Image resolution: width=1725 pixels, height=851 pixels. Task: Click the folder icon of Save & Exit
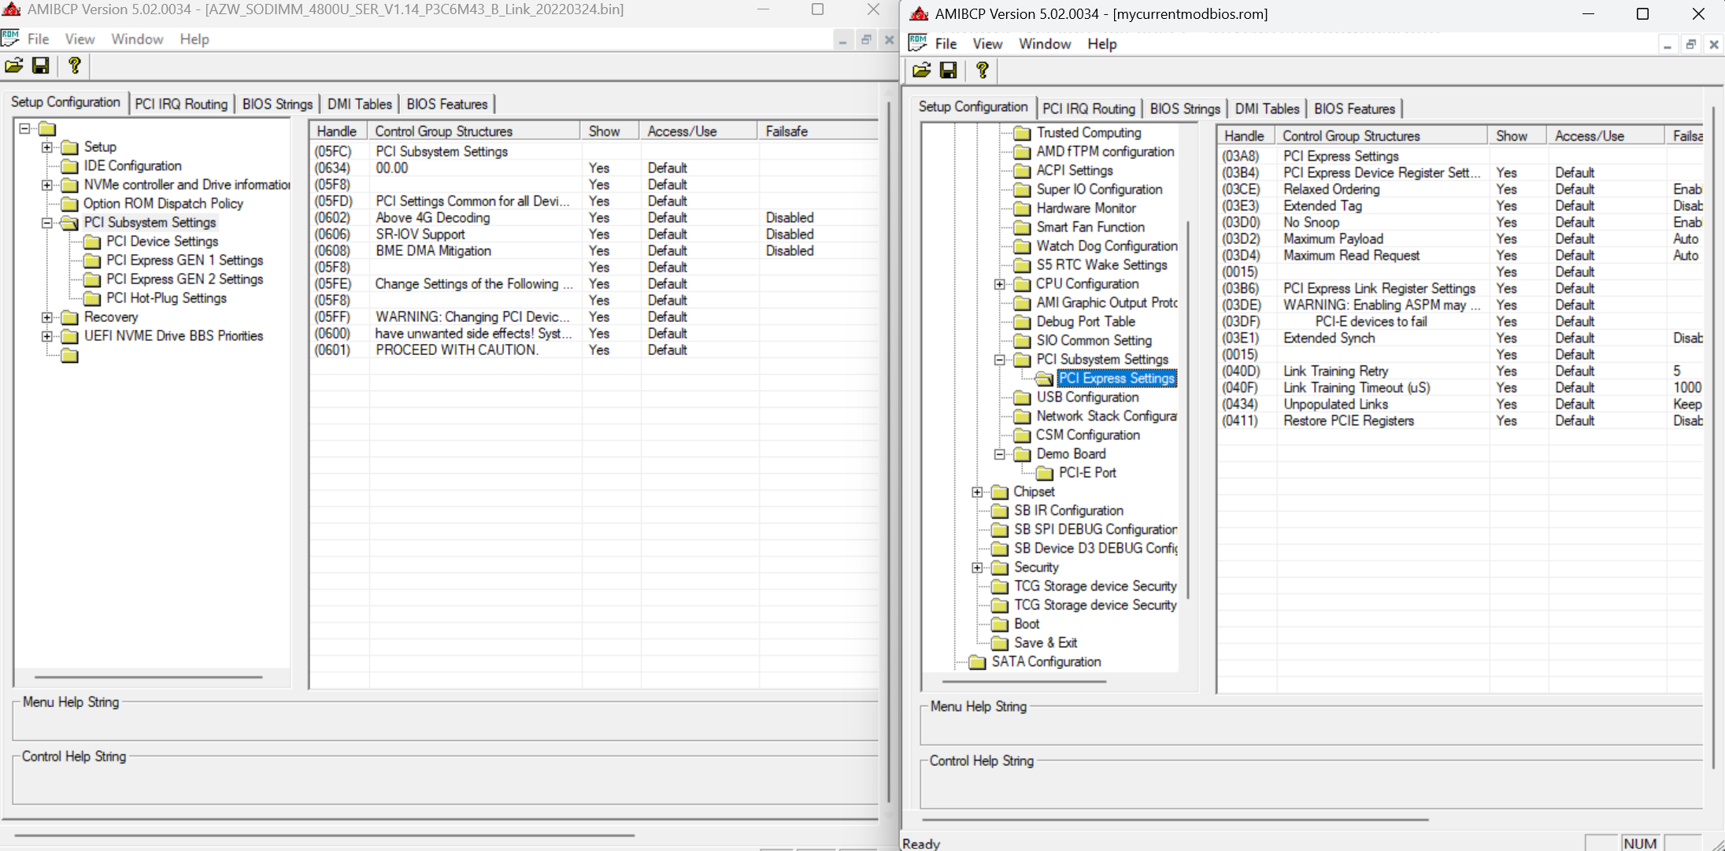click(x=1000, y=643)
